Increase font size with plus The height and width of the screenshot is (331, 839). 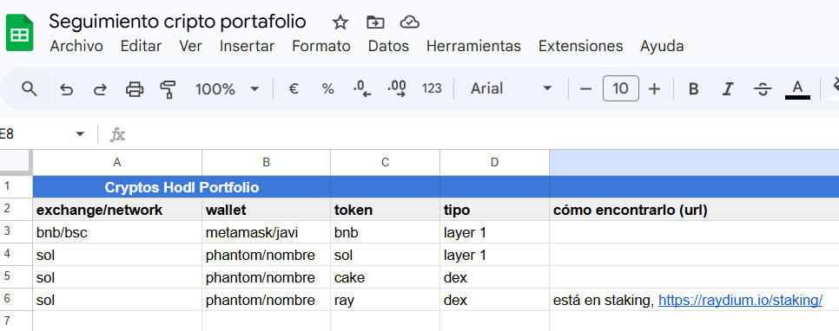click(654, 88)
